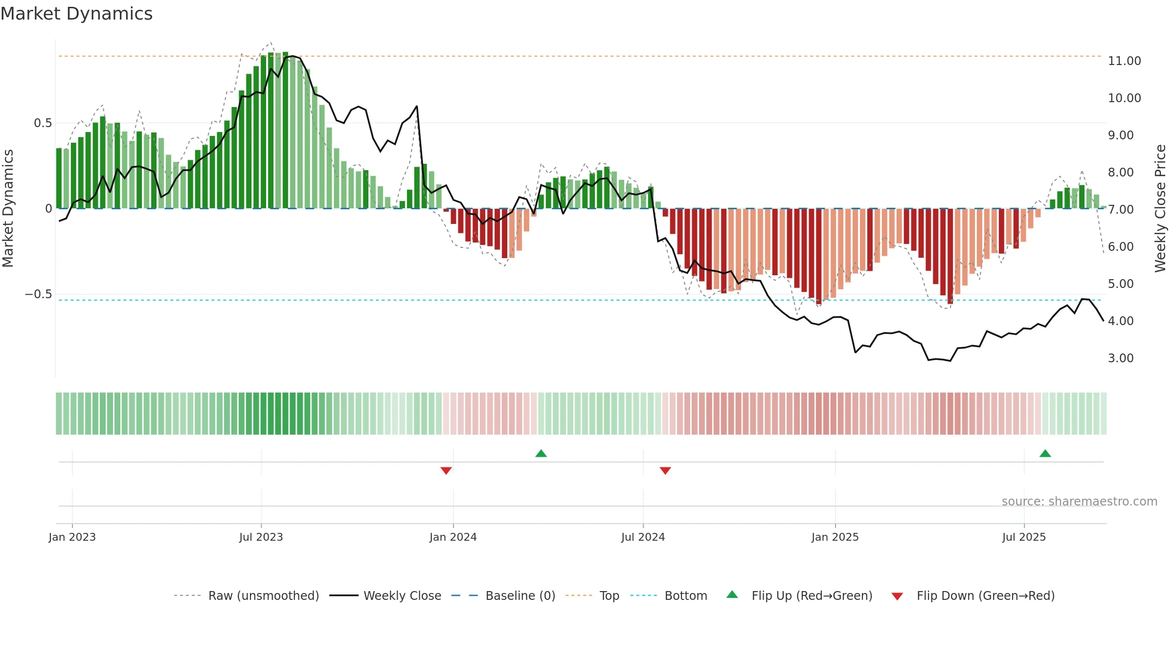Toggle the Weekly Close legend entry

point(385,595)
